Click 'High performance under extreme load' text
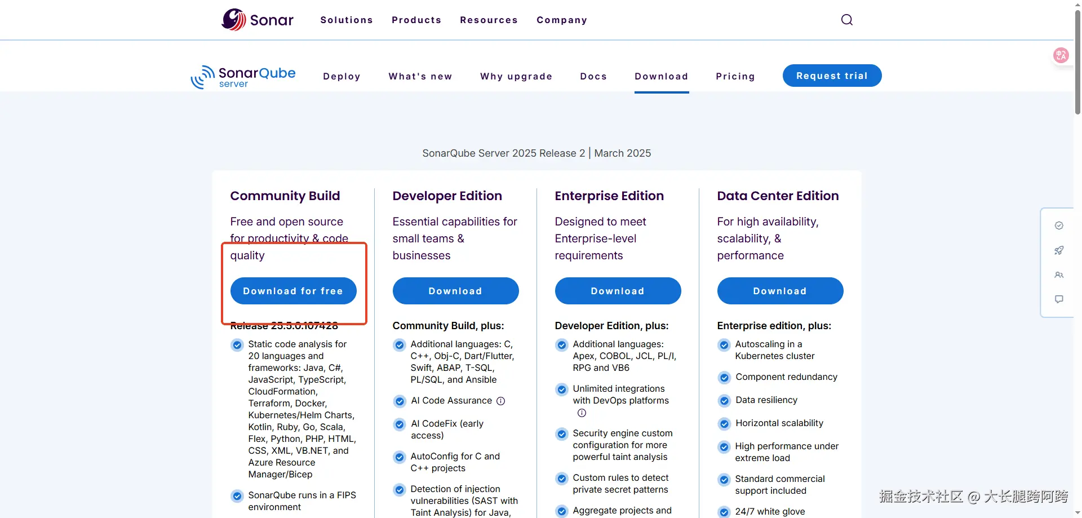This screenshot has width=1082, height=518. point(787,452)
